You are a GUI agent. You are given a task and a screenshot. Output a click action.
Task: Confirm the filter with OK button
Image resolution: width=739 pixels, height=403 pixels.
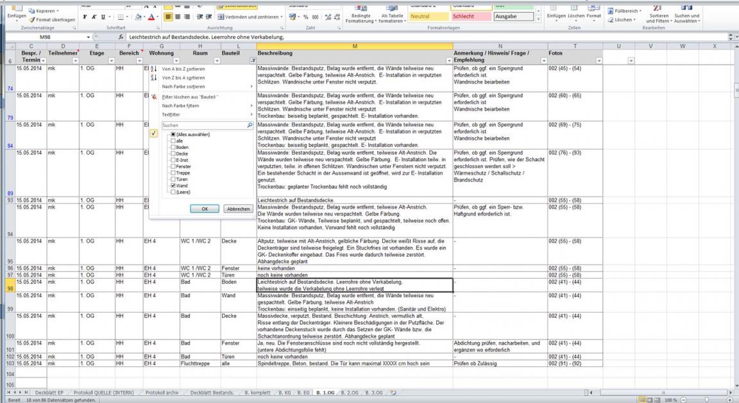click(205, 209)
